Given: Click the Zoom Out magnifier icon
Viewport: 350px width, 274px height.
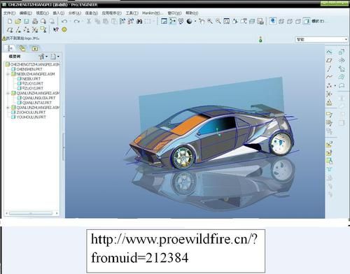Looking at the screenshot, I should pyautogui.click(x=218, y=22).
